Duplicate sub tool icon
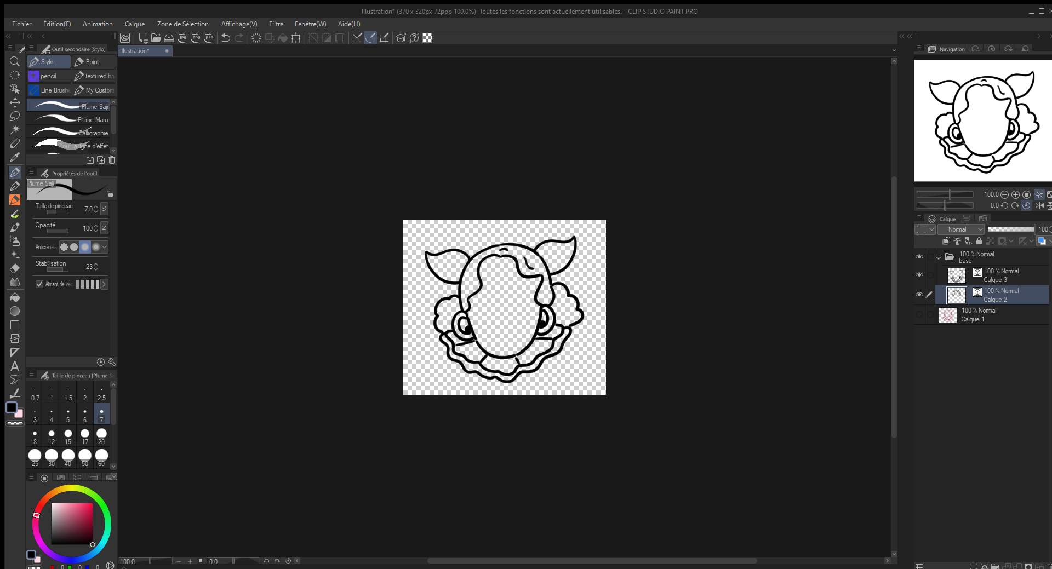Screen dimensions: 1052x569 (101, 160)
